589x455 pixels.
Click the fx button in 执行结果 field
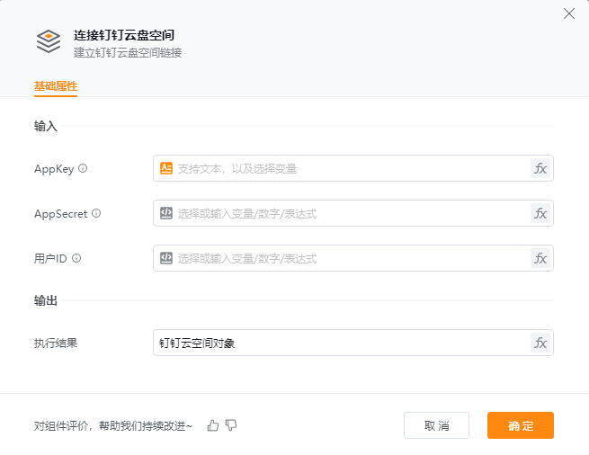540,343
